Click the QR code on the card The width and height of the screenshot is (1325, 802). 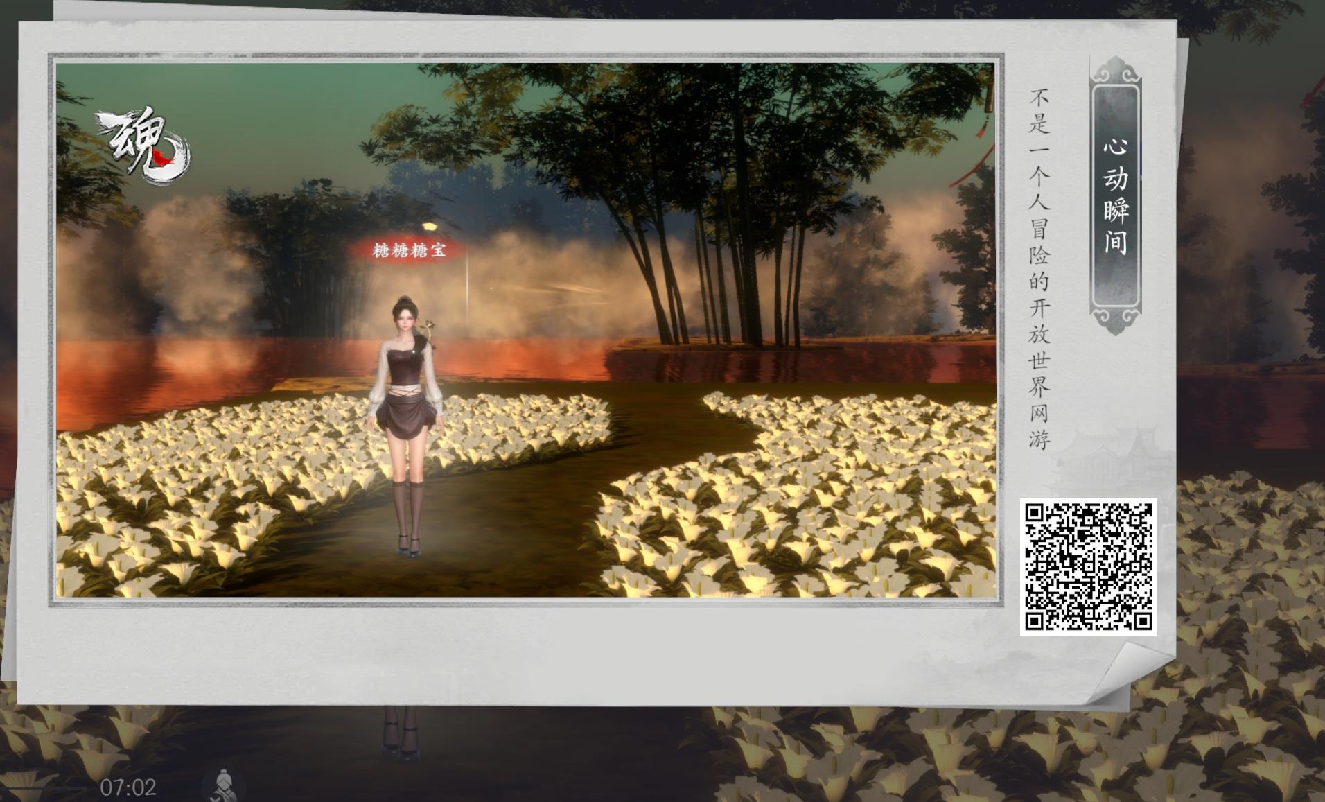[x=1088, y=566]
